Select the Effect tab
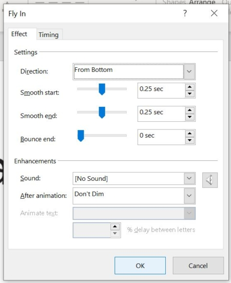 (x=19, y=34)
